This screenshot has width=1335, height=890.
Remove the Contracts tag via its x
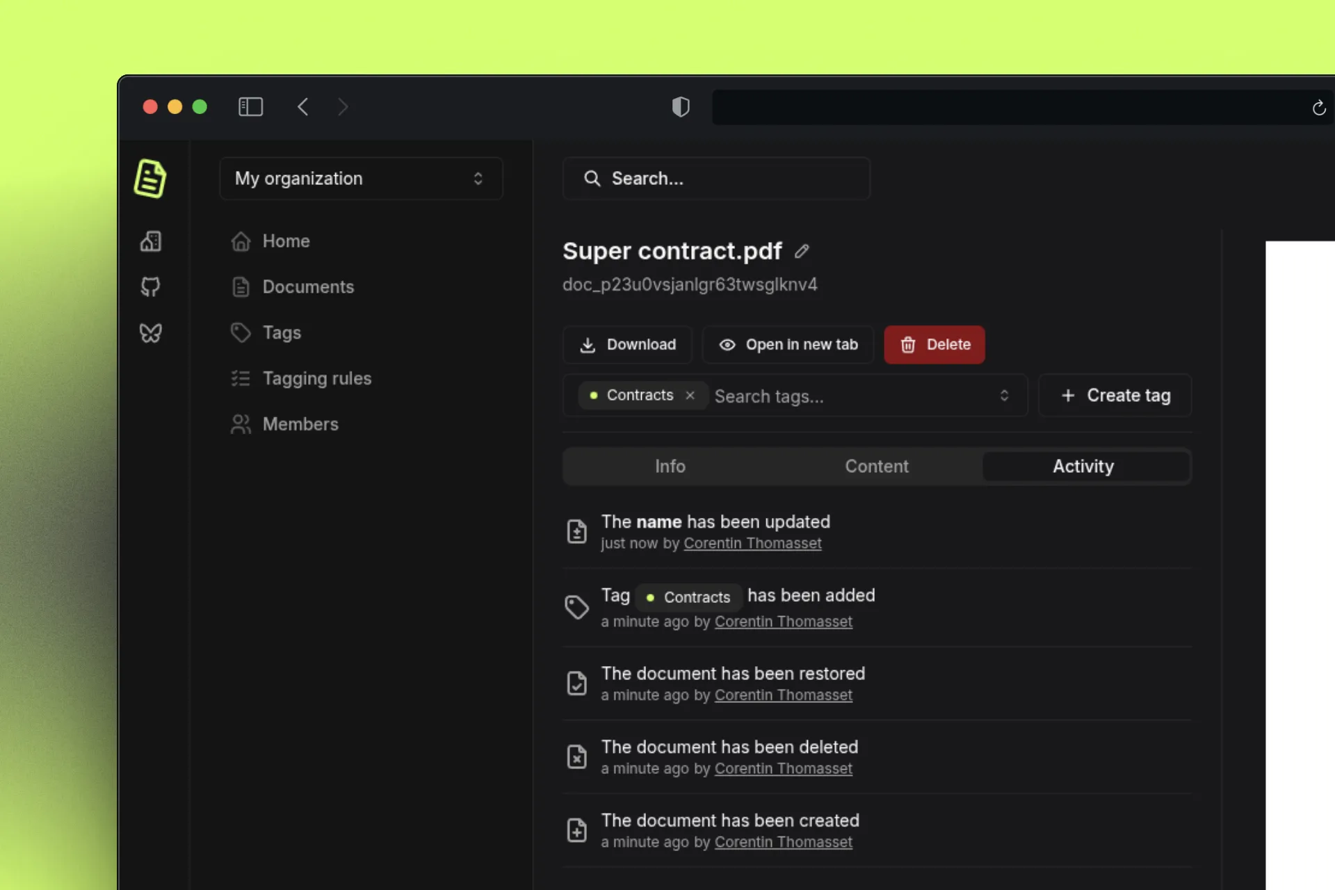(x=690, y=395)
